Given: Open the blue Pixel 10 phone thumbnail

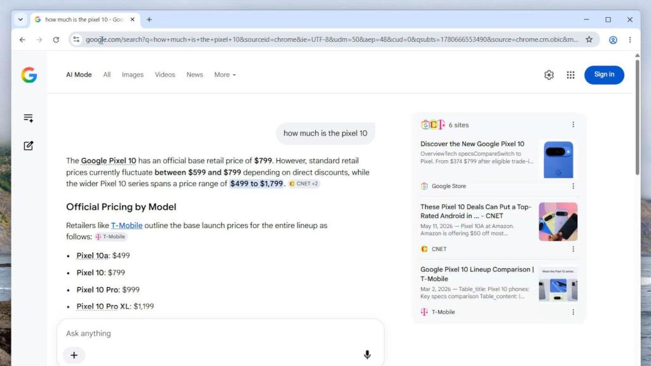Looking at the screenshot, I should (558, 159).
